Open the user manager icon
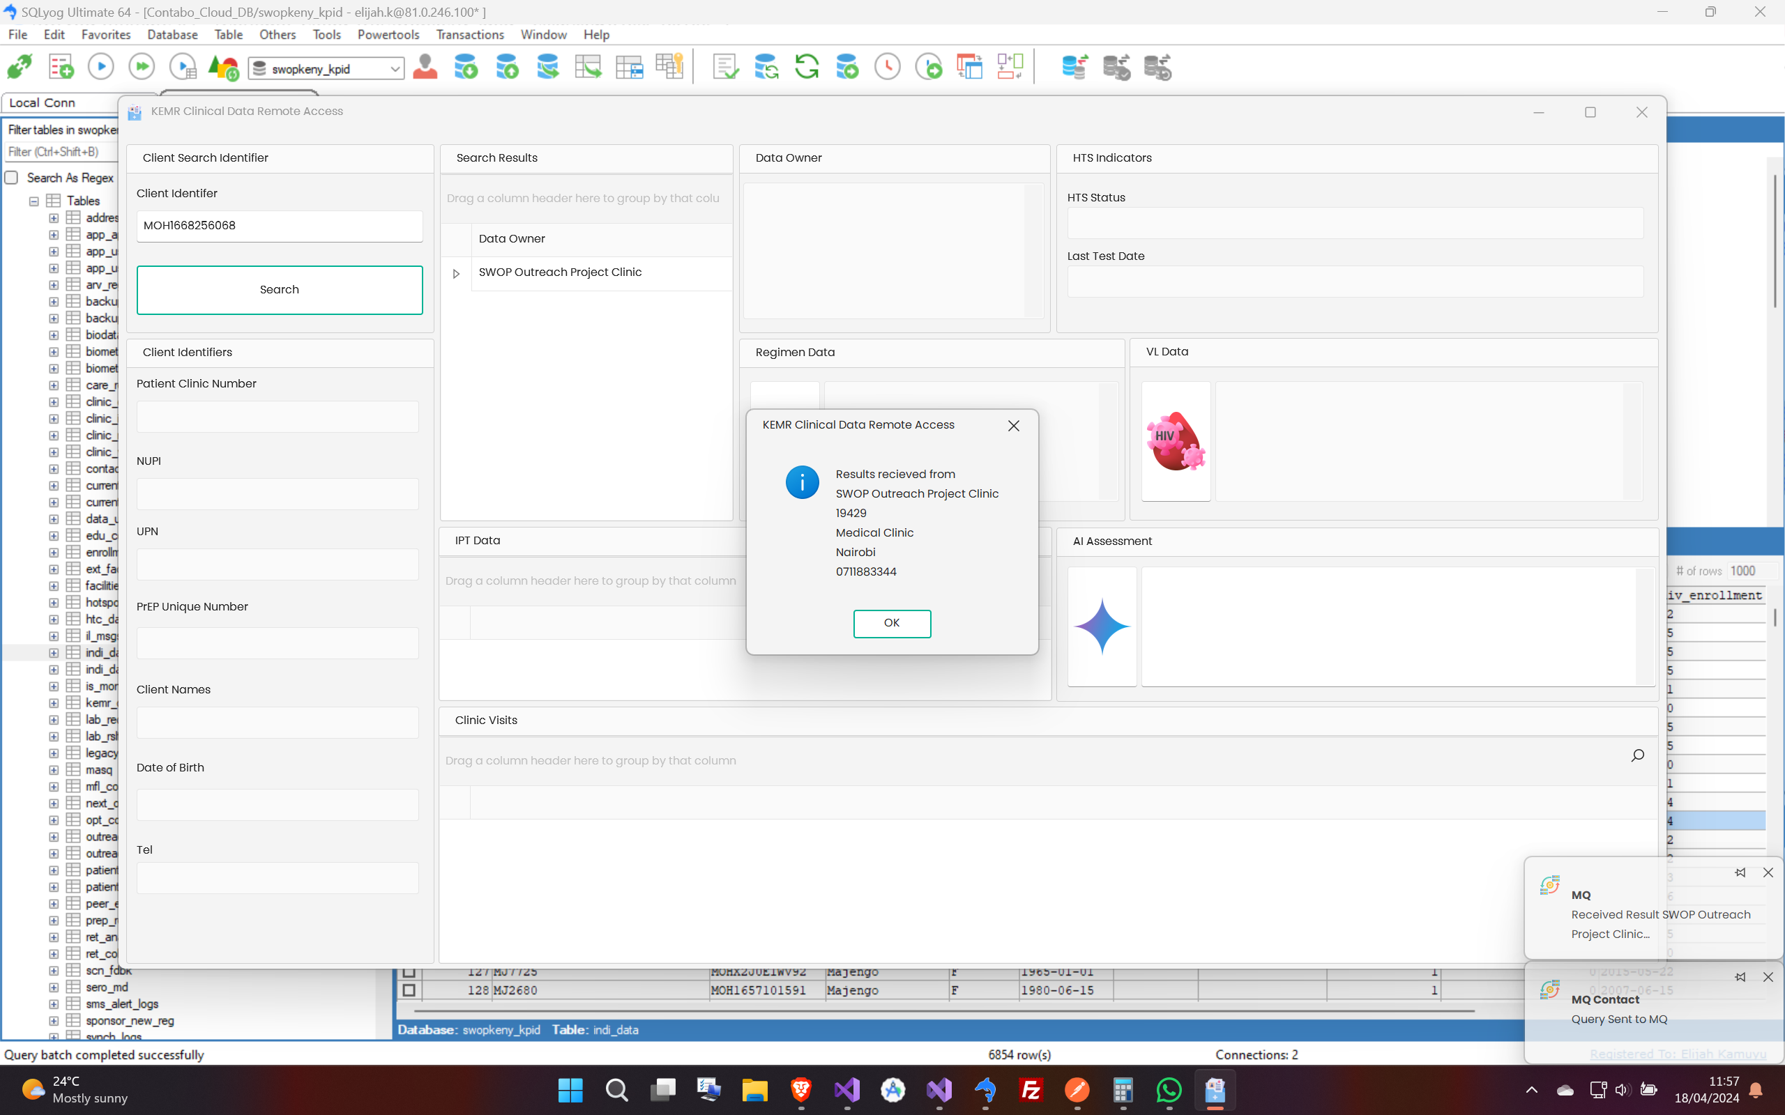This screenshot has width=1785, height=1115. pyautogui.click(x=425, y=67)
